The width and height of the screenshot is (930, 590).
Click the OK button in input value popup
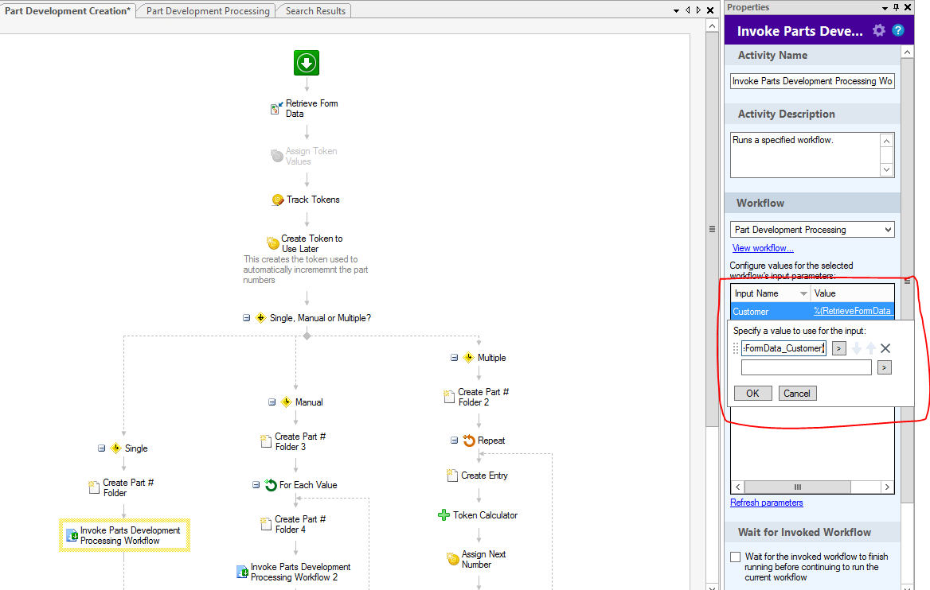(752, 394)
